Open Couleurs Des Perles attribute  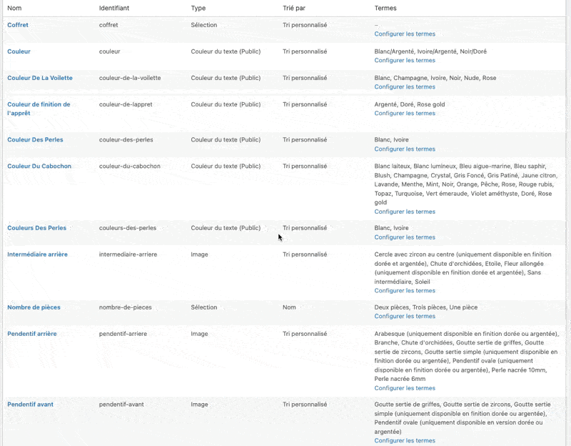pyautogui.click(x=37, y=228)
